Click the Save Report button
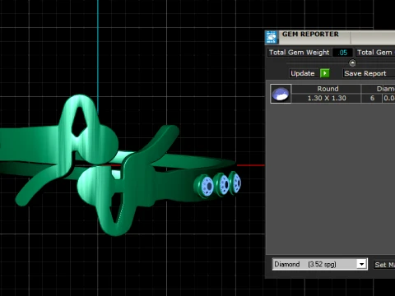 coord(369,73)
